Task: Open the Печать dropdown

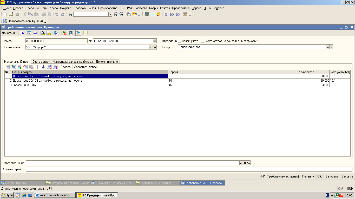Action: (308, 176)
